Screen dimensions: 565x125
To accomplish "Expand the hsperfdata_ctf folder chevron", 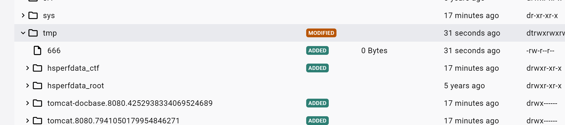I will (x=28, y=68).
